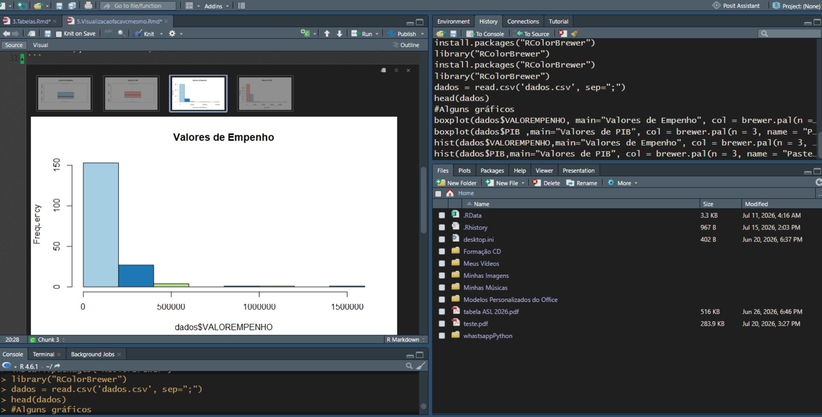Clear the console with broom icon
The width and height of the screenshot is (822, 417).
coord(421,366)
